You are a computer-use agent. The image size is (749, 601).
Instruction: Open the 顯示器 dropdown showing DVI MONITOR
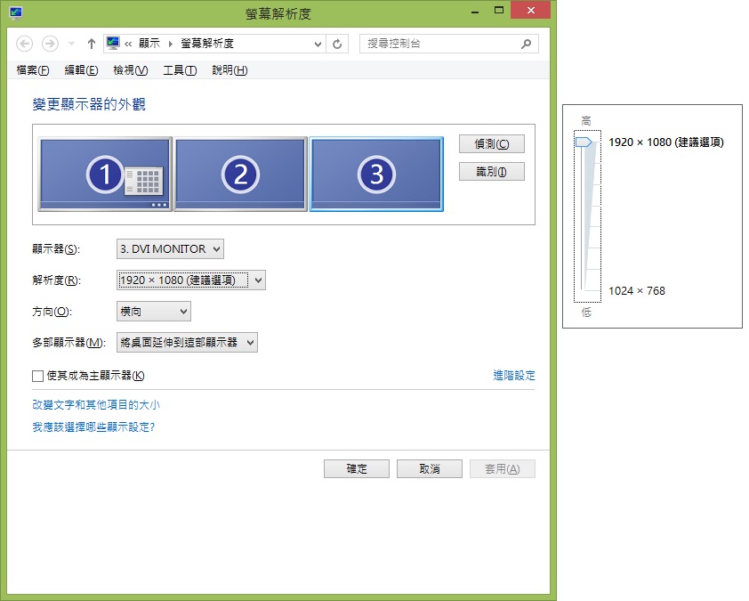pyautogui.click(x=170, y=249)
